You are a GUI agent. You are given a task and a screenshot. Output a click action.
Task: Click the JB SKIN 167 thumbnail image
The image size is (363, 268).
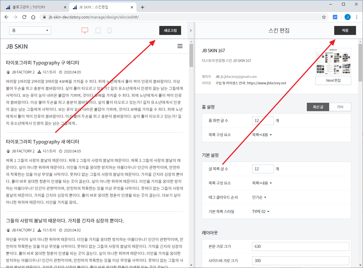(x=333, y=62)
